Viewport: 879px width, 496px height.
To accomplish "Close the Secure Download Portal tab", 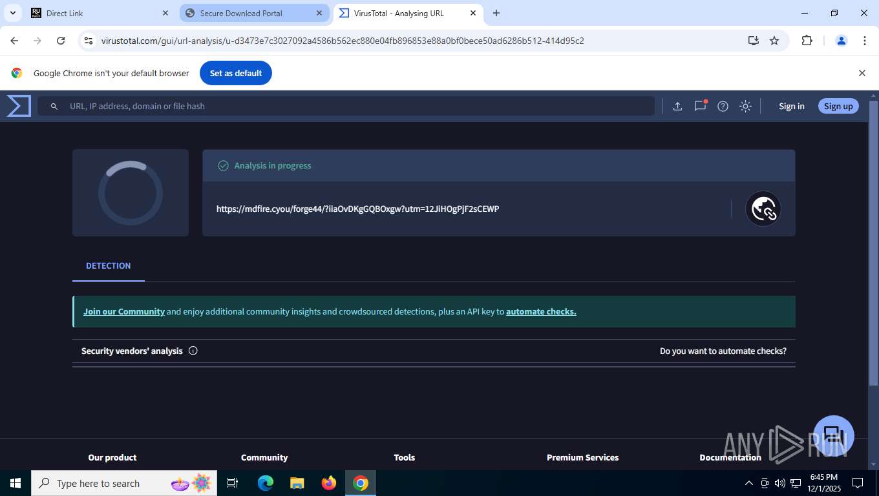I will tap(319, 13).
